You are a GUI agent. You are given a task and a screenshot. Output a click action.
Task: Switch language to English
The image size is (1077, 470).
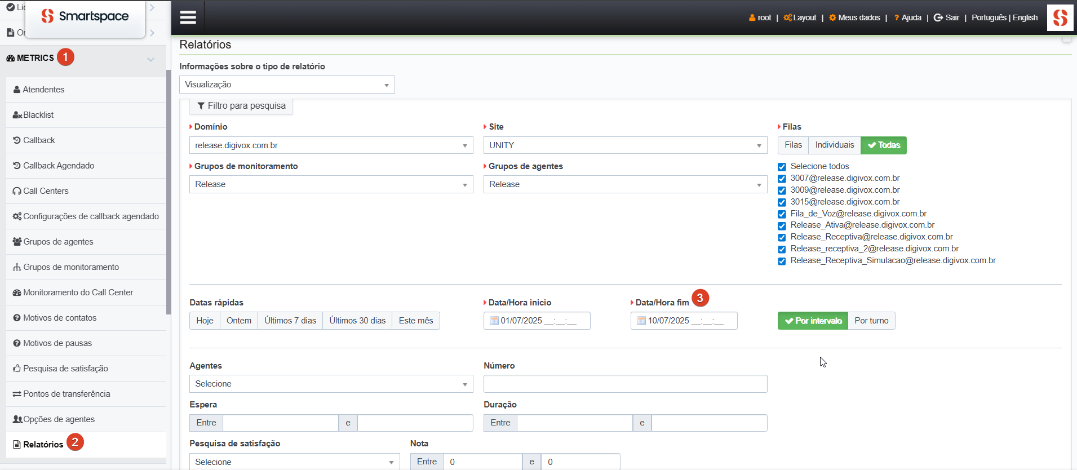click(x=1025, y=17)
